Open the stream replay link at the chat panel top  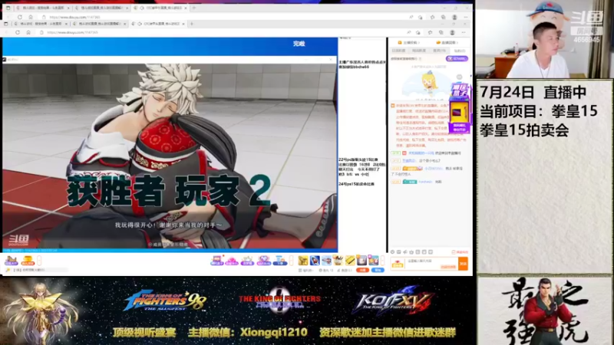pyautogui.click(x=447, y=43)
